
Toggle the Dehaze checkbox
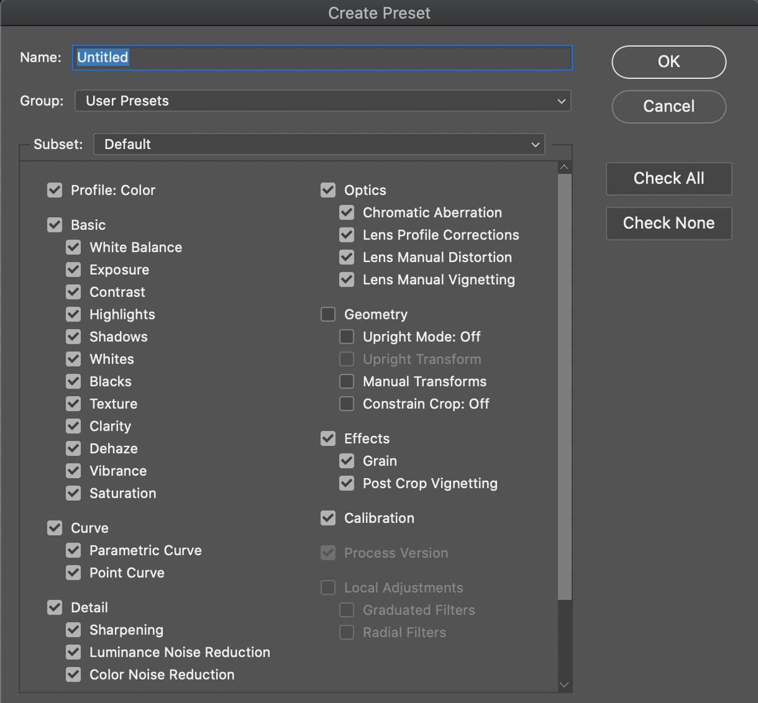(73, 448)
